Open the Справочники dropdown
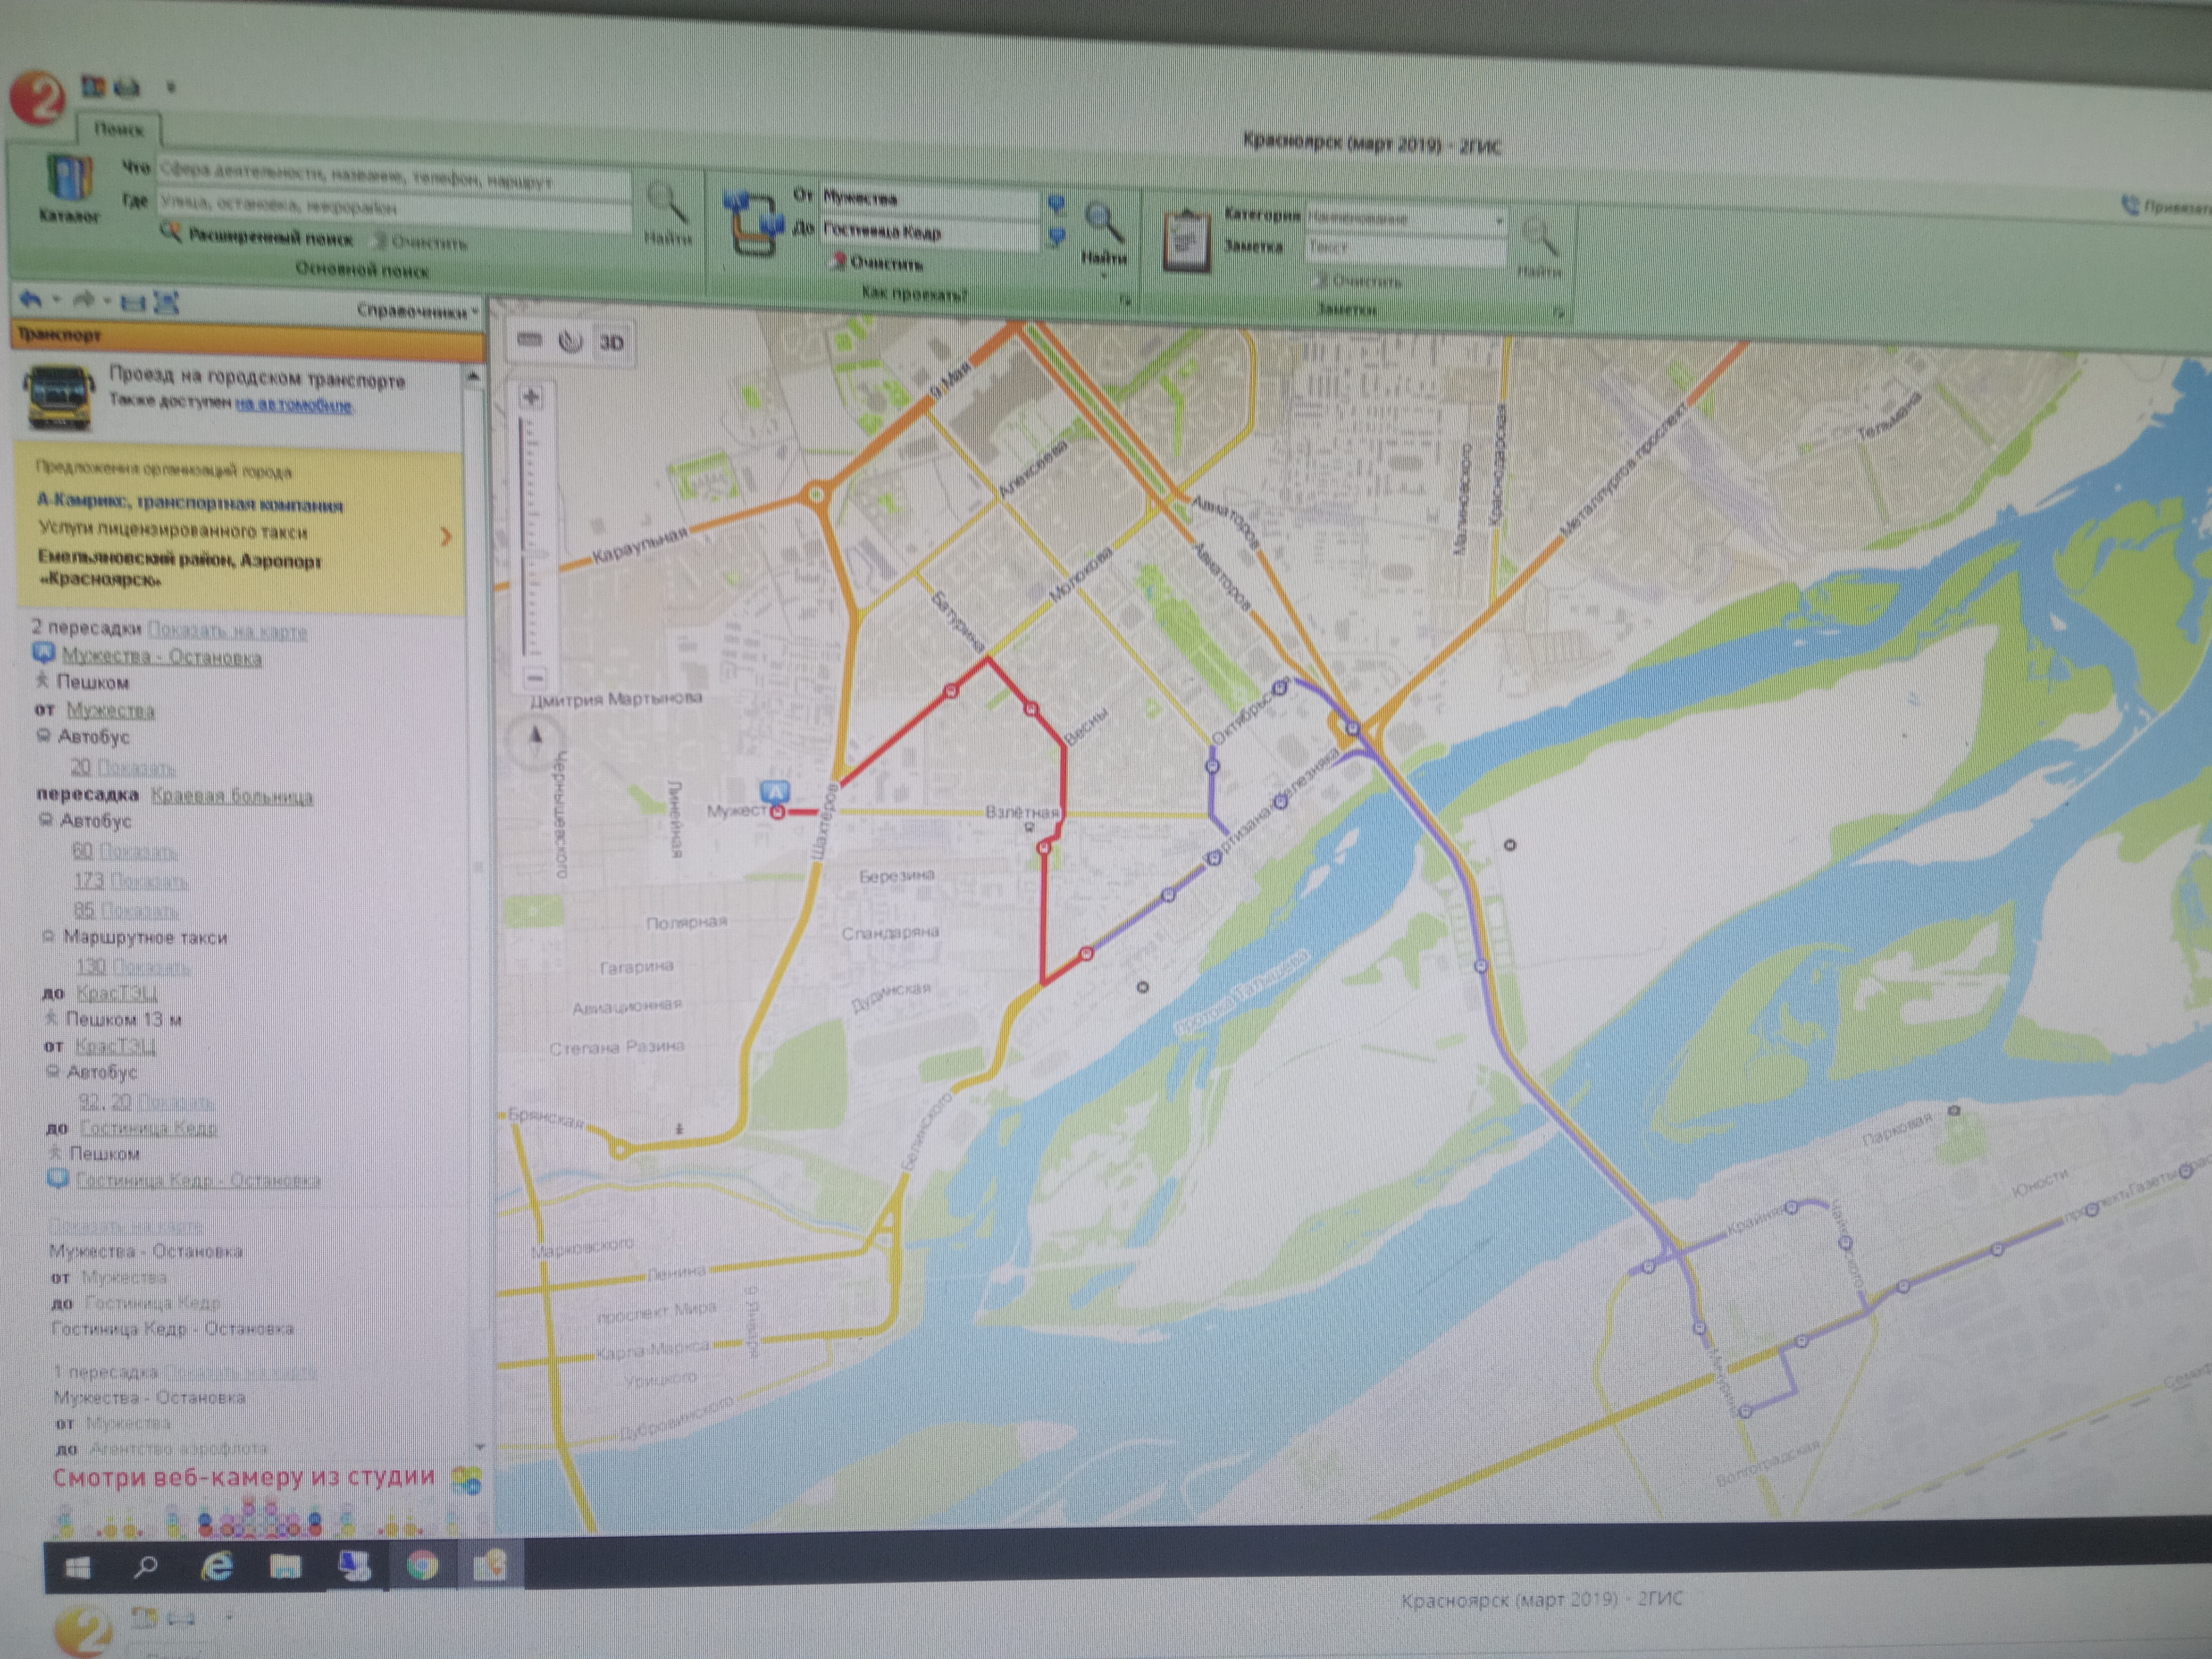The image size is (2212, 1659). pyautogui.click(x=418, y=311)
